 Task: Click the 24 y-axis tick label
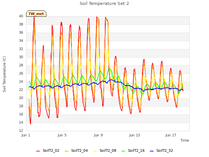point(21,81)
